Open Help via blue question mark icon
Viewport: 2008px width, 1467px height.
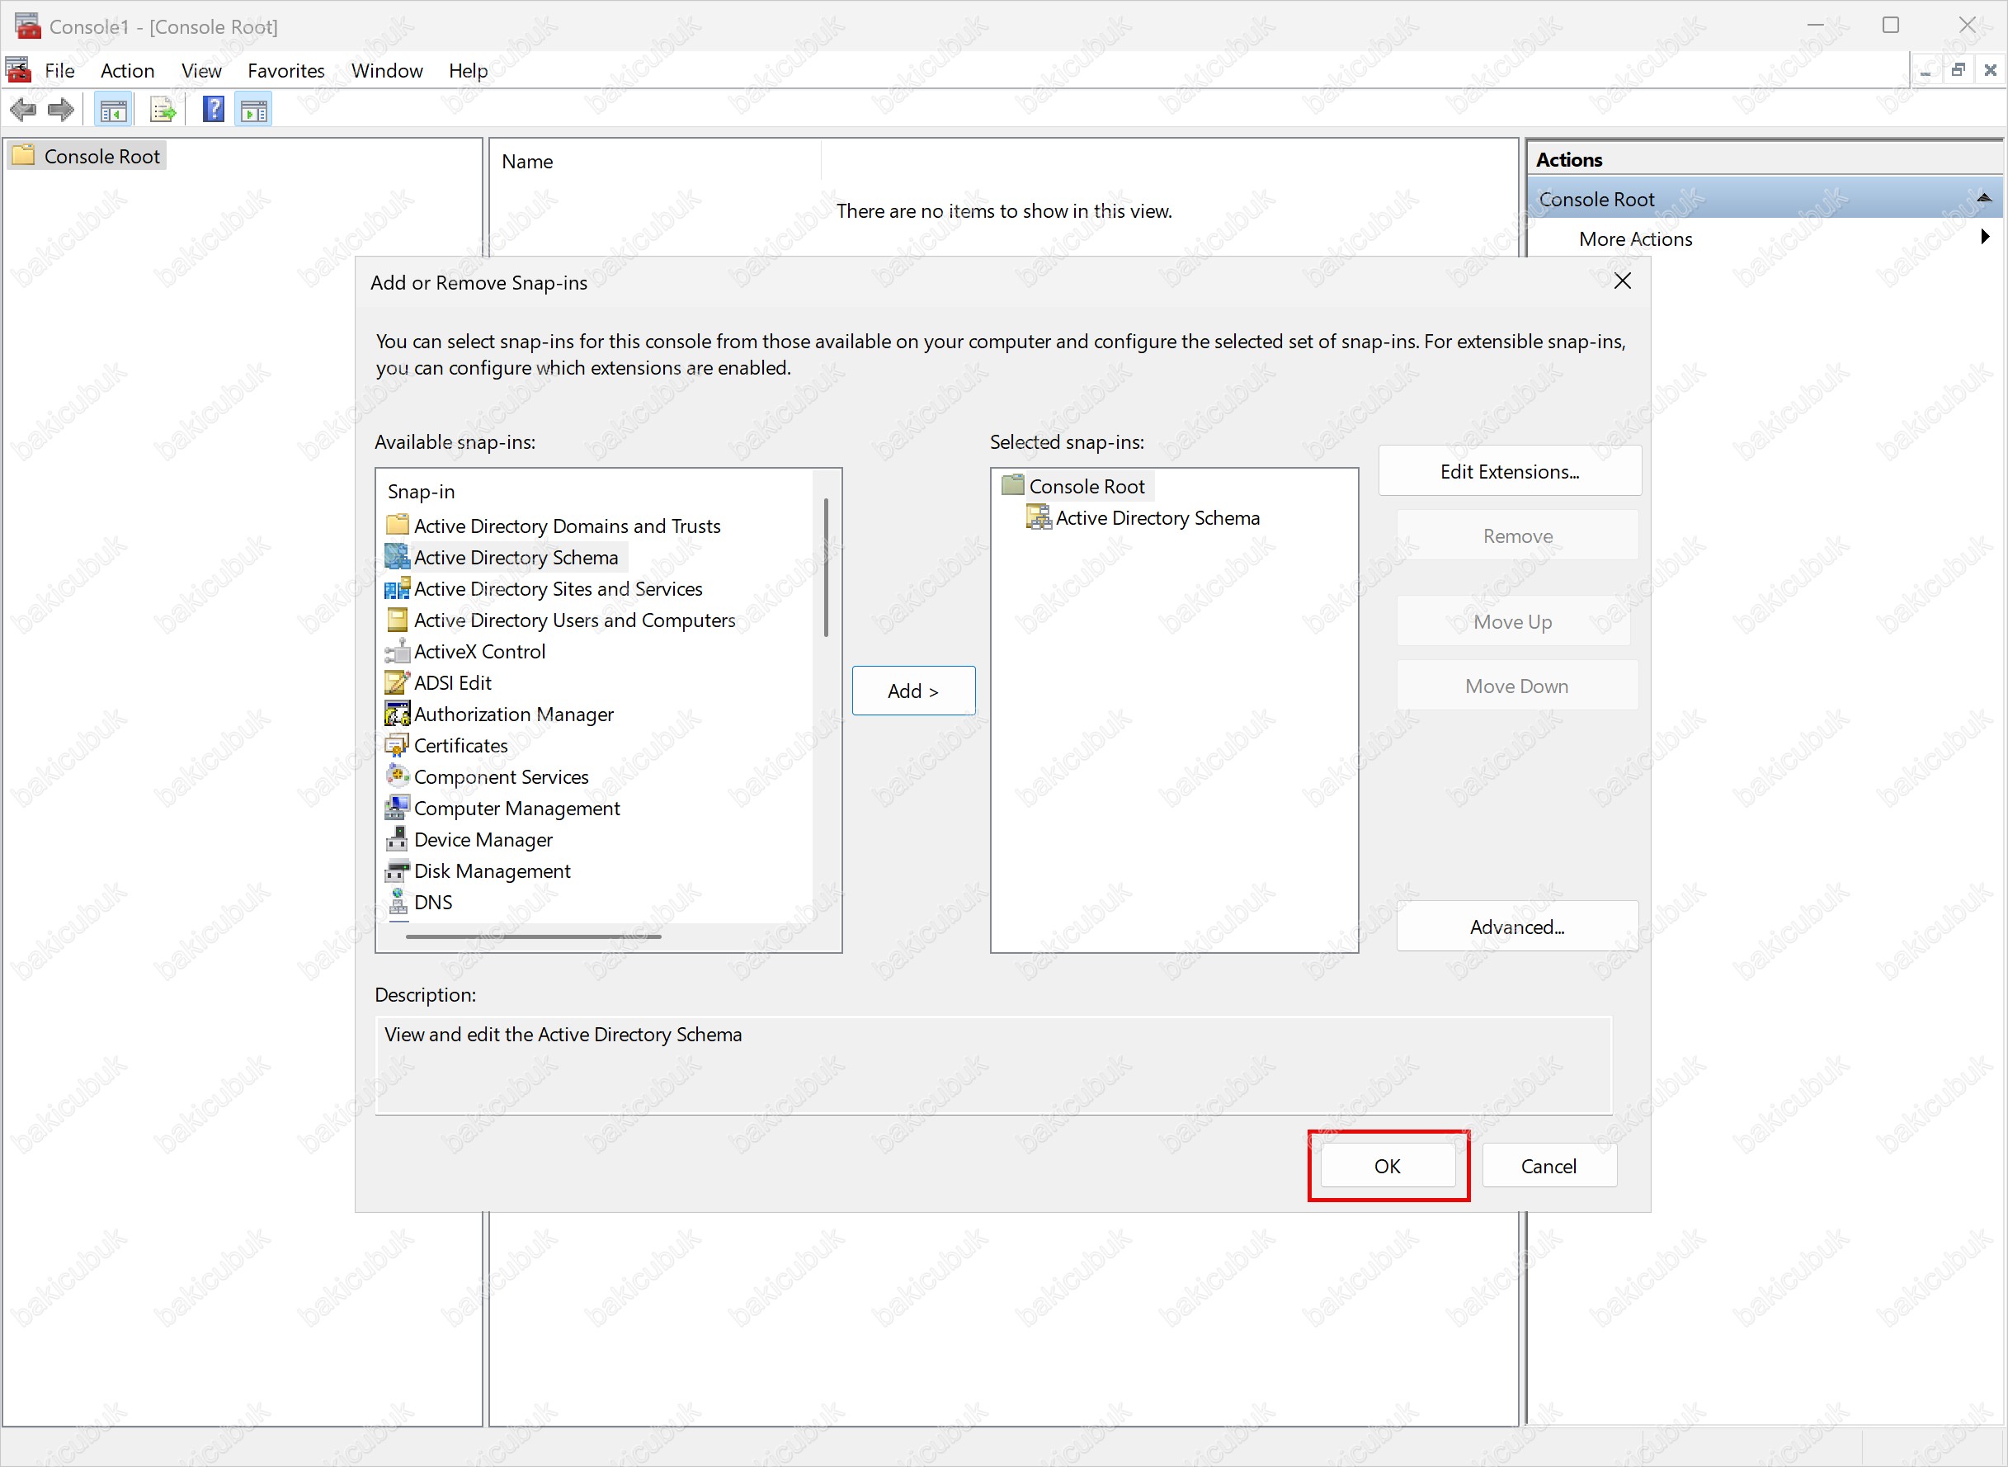pyautogui.click(x=213, y=109)
